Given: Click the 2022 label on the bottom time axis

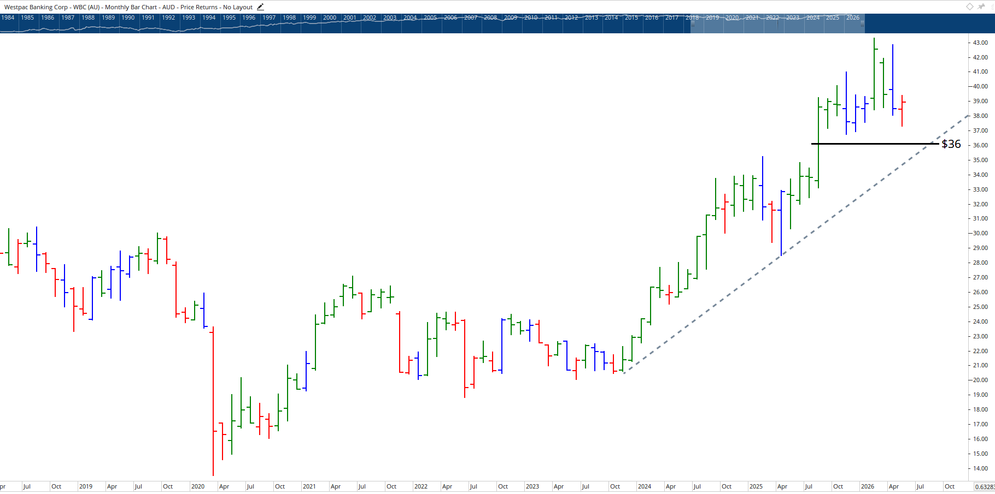Looking at the screenshot, I should [421, 486].
